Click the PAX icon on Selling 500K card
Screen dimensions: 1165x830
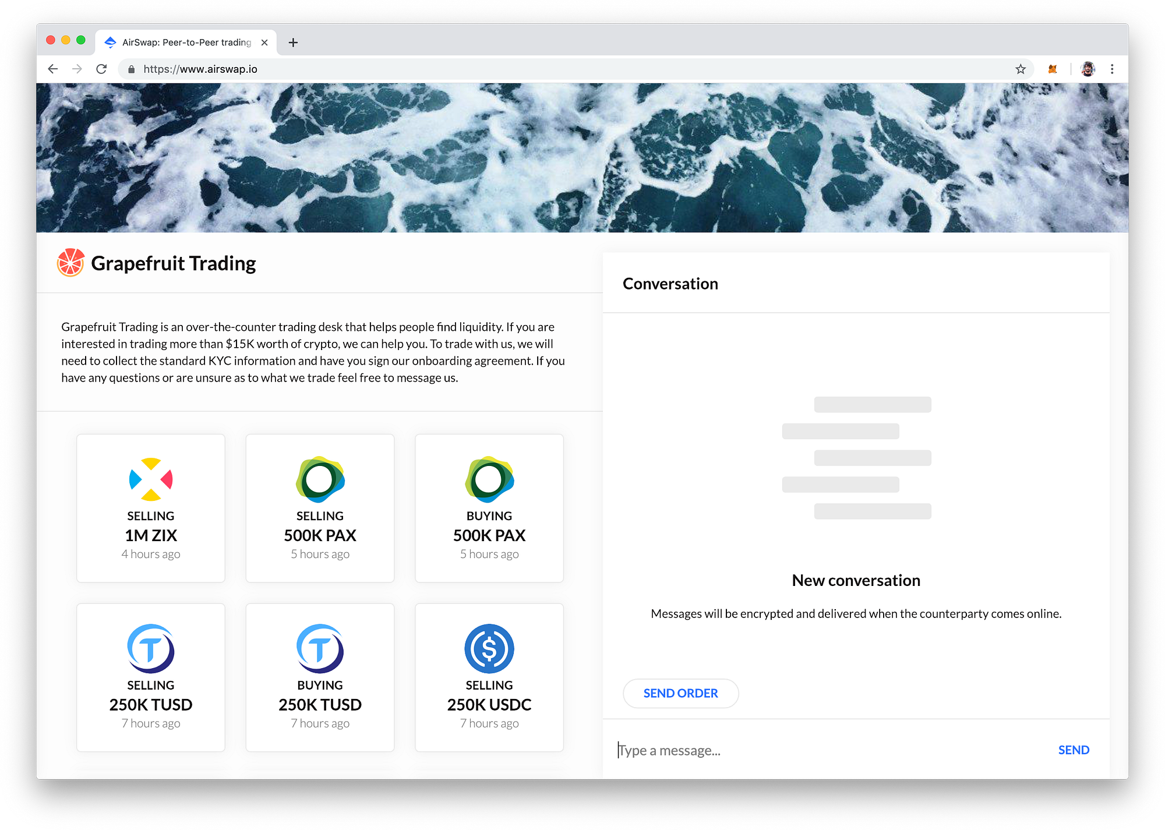(320, 479)
